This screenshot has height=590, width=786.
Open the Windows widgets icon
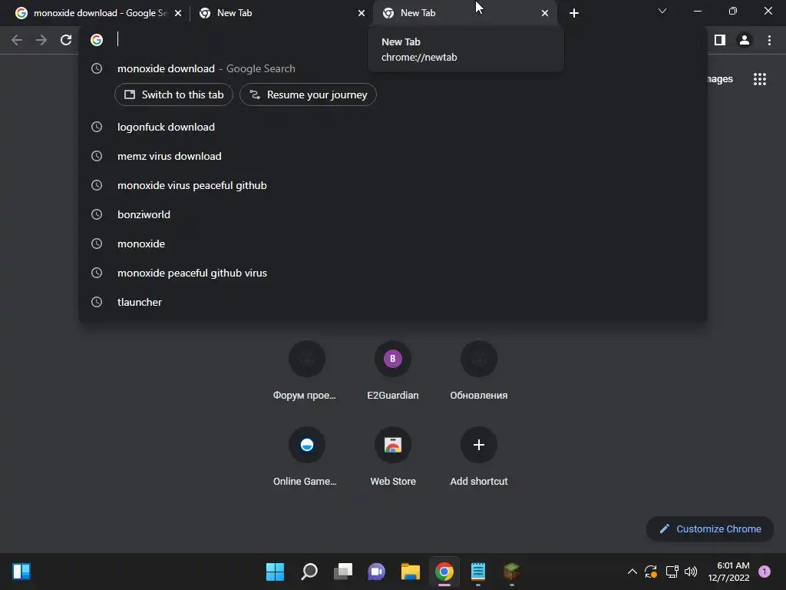point(21,572)
